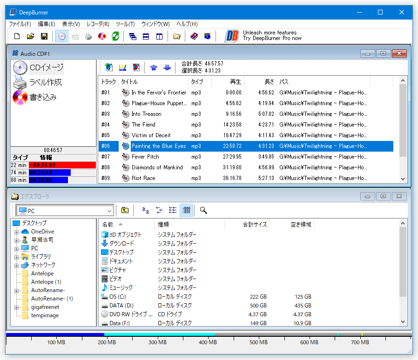
Task: Move the selected track up with the blue arrow
Action: click(x=154, y=67)
